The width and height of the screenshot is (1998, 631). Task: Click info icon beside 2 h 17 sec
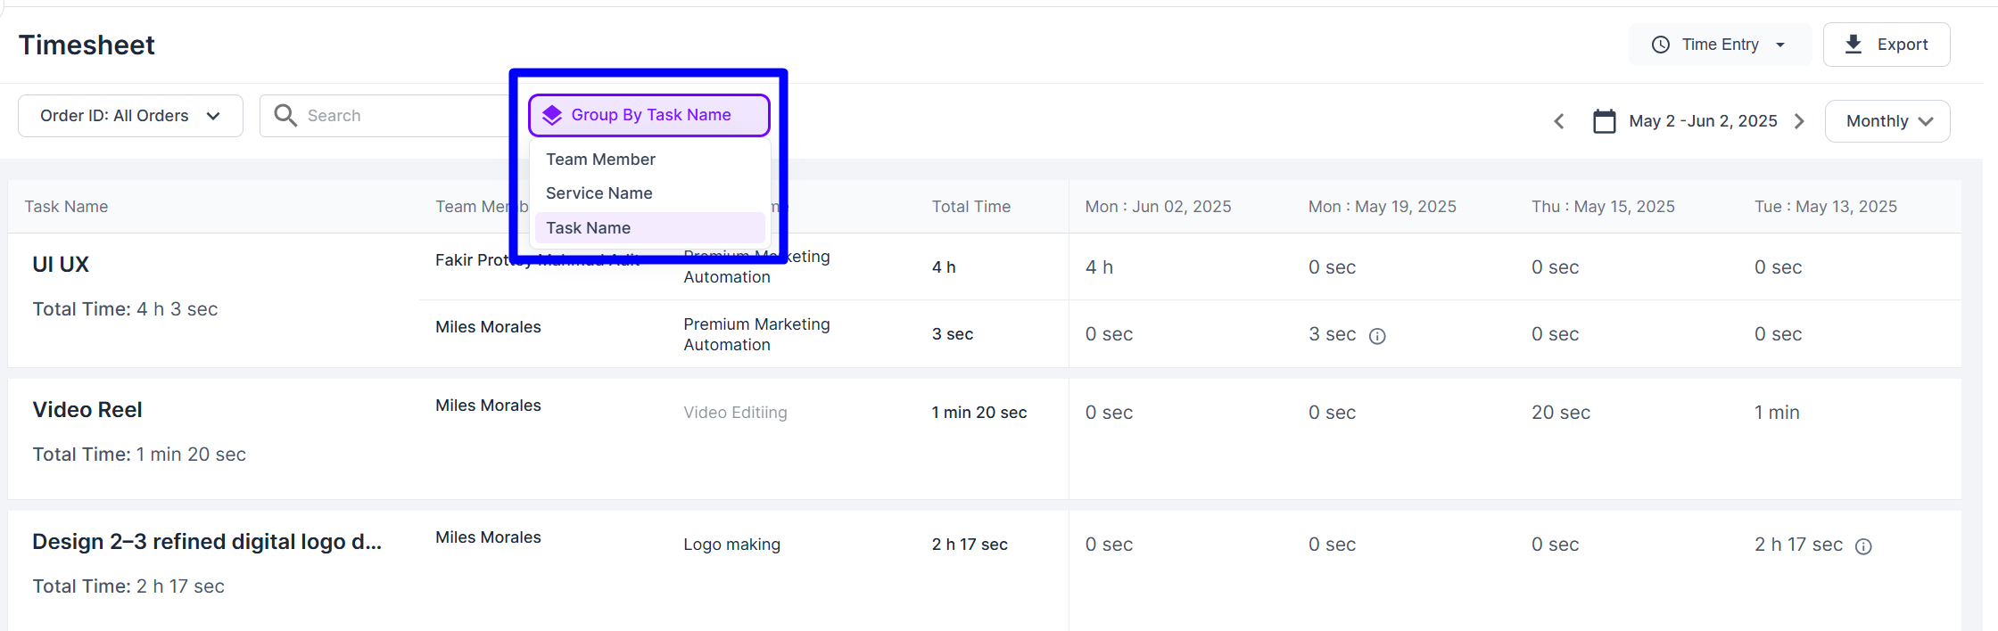[1863, 546]
